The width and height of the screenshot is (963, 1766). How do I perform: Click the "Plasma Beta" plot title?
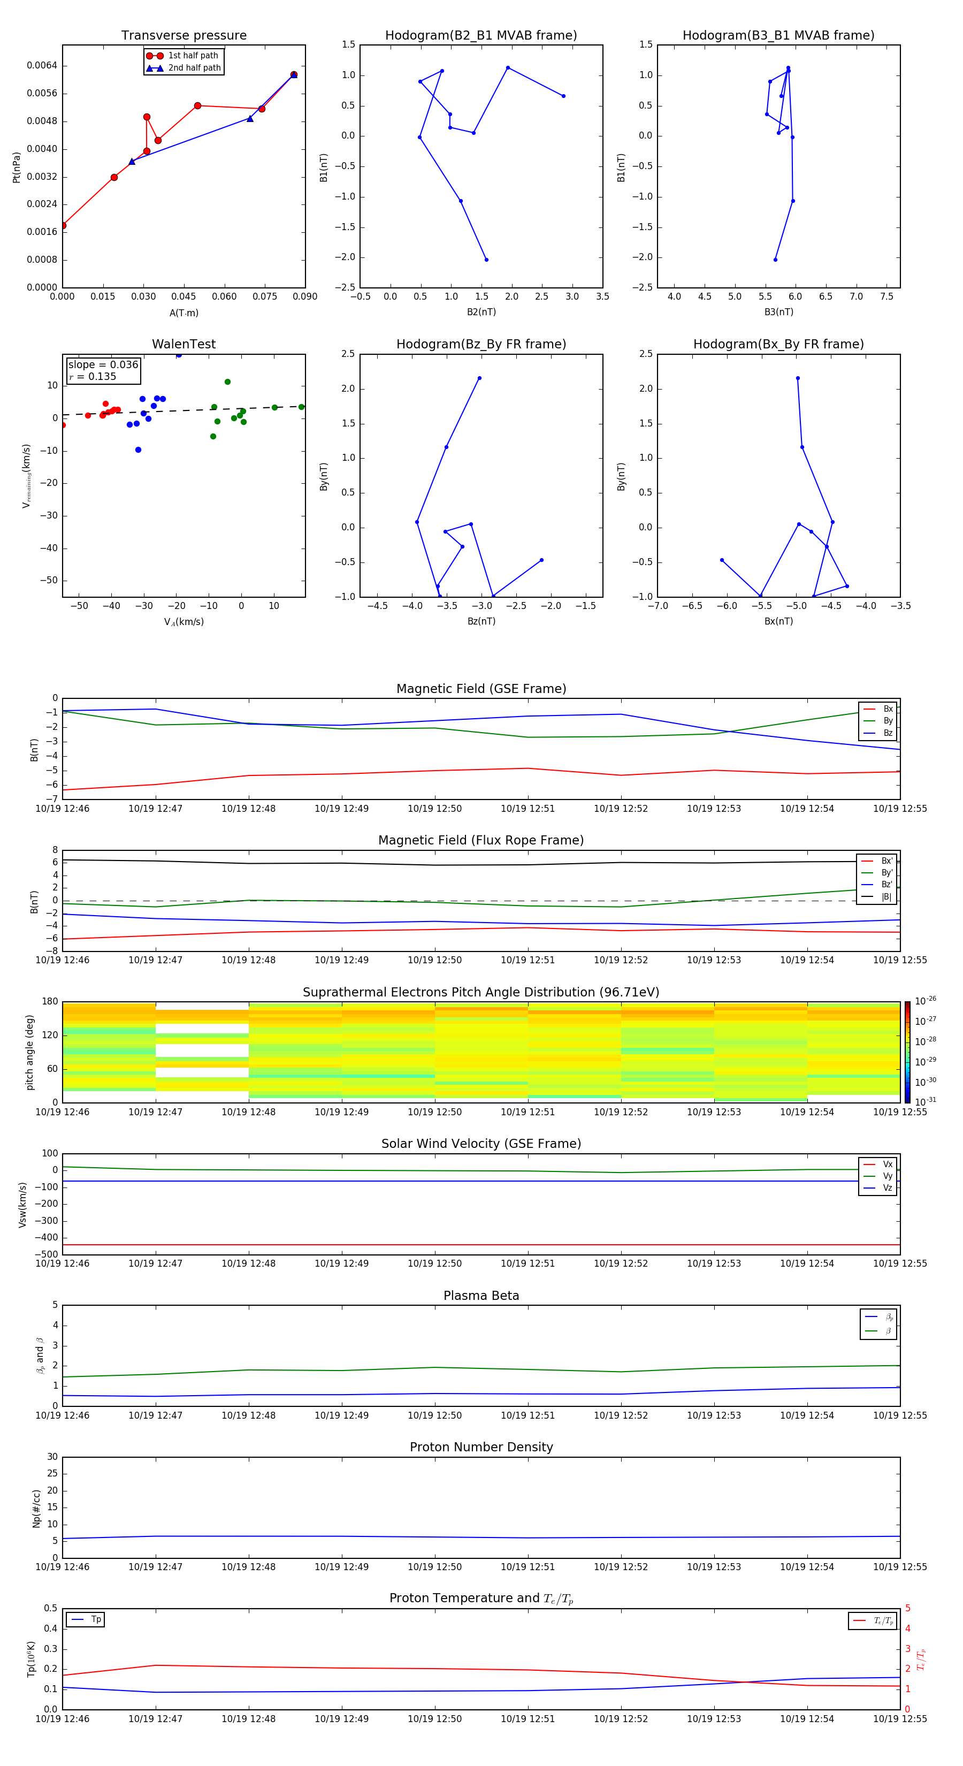click(481, 1296)
